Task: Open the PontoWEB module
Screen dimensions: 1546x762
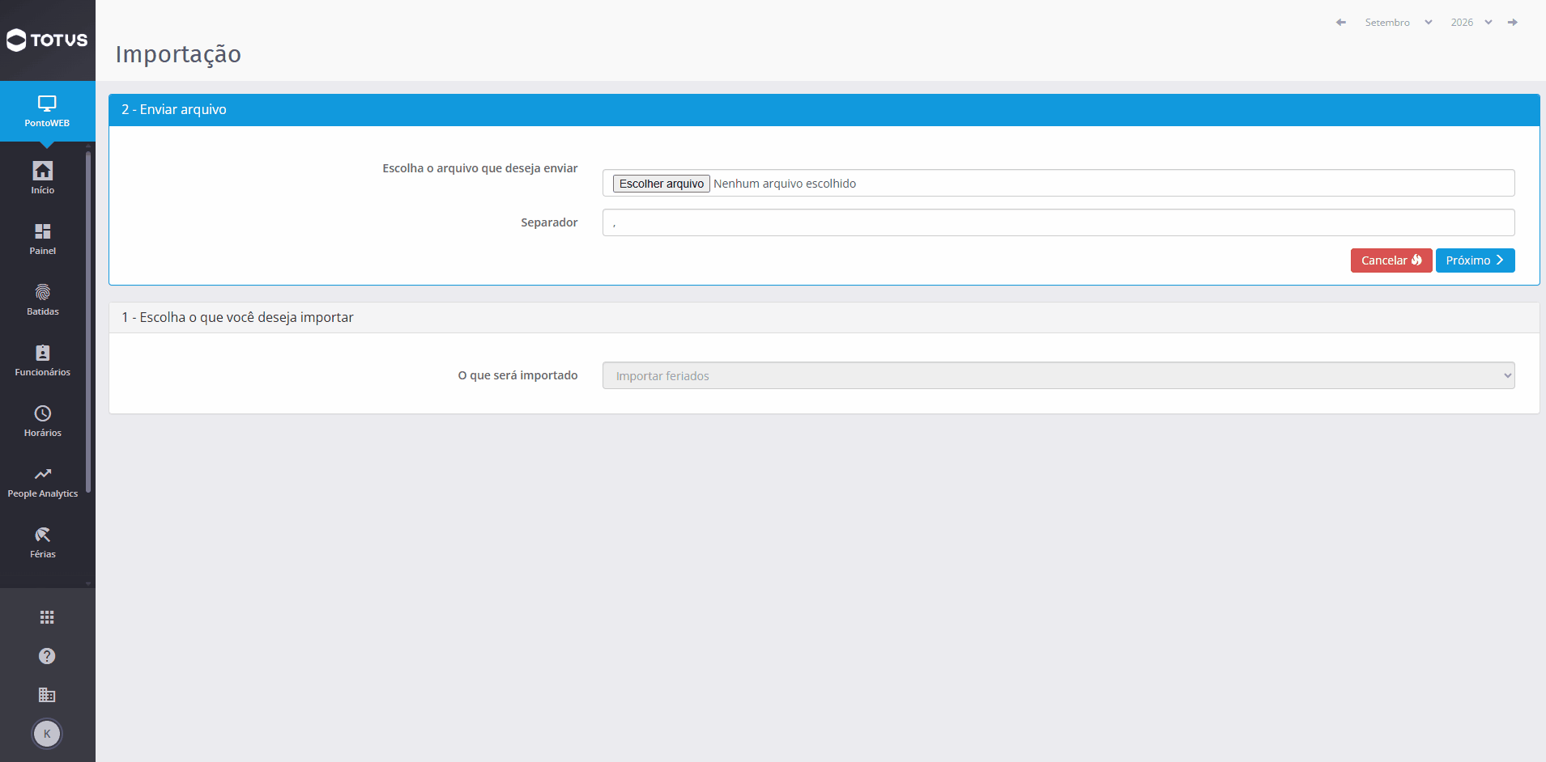Action: coord(47,112)
